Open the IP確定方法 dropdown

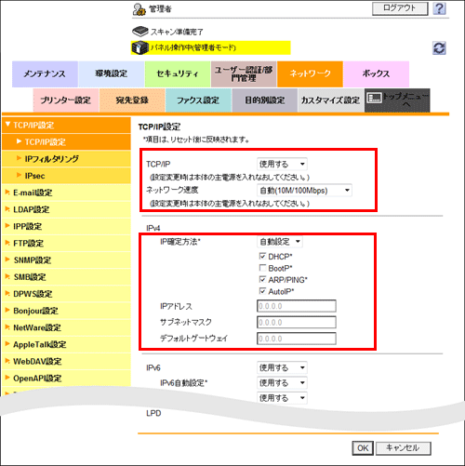[280, 242]
